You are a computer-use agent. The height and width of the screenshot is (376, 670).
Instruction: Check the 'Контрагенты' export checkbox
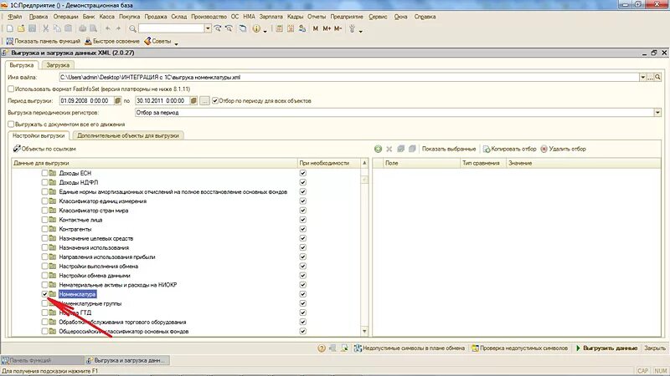click(44, 229)
